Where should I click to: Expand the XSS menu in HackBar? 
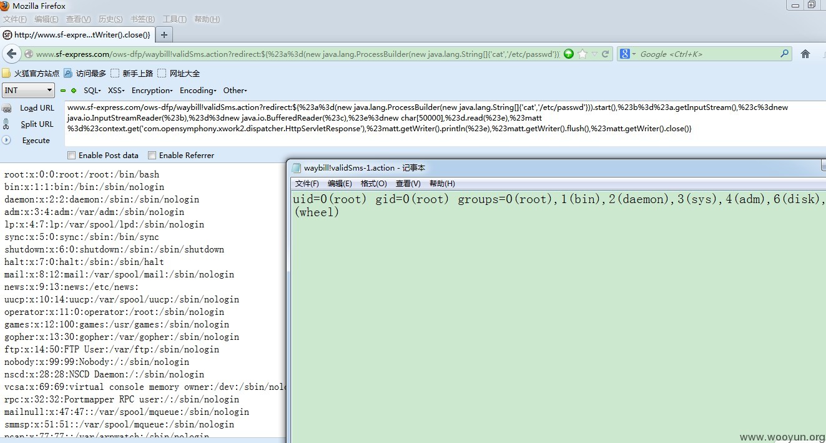click(x=116, y=91)
